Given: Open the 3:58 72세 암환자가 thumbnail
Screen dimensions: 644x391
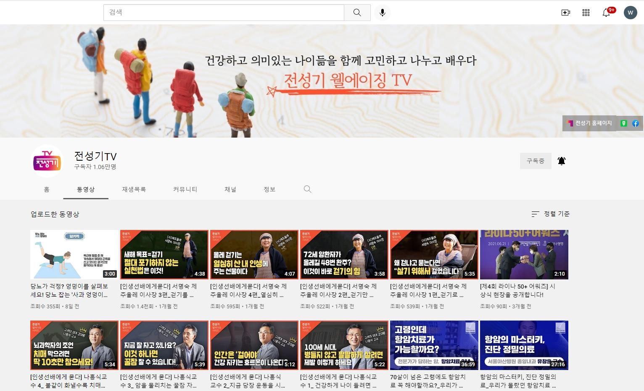Looking at the screenshot, I should (344, 254).
